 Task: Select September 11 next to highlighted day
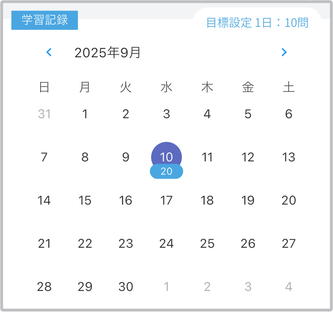207,157
